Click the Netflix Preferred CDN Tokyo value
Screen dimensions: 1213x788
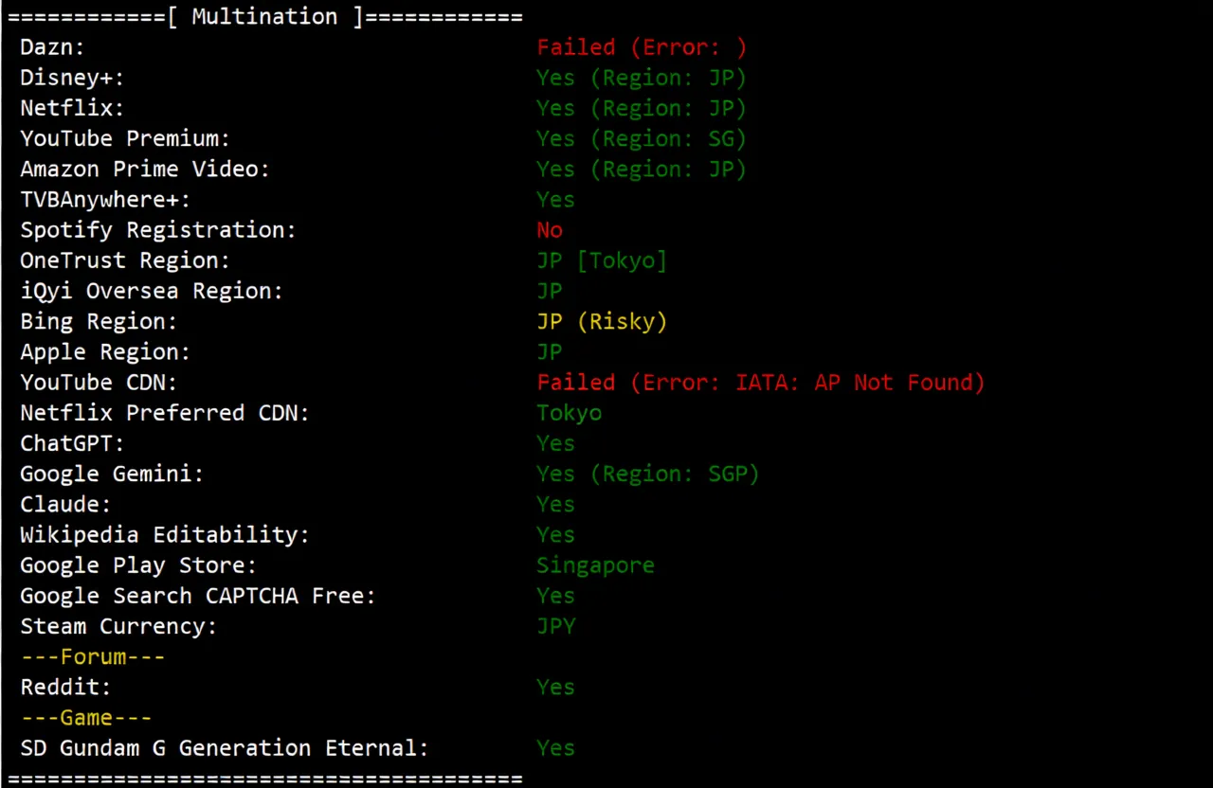pyautogui.click(x=569, y=412)
